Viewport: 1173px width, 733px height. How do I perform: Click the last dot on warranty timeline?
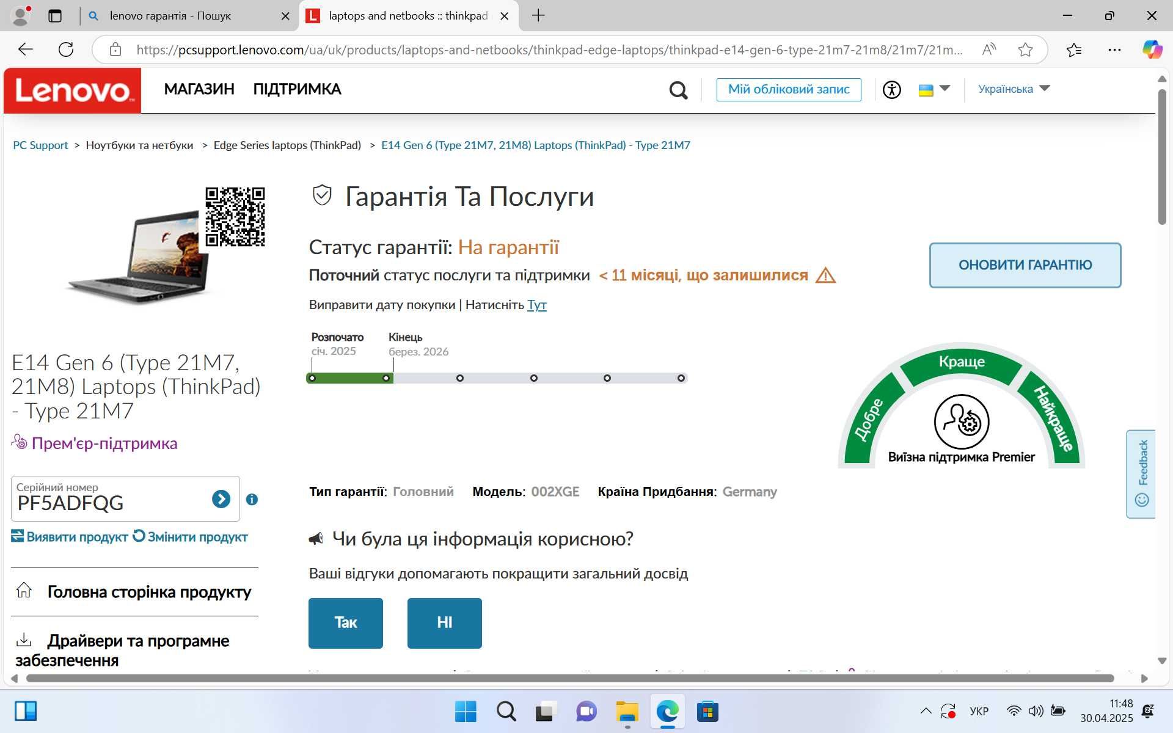[x=681, y=378]
